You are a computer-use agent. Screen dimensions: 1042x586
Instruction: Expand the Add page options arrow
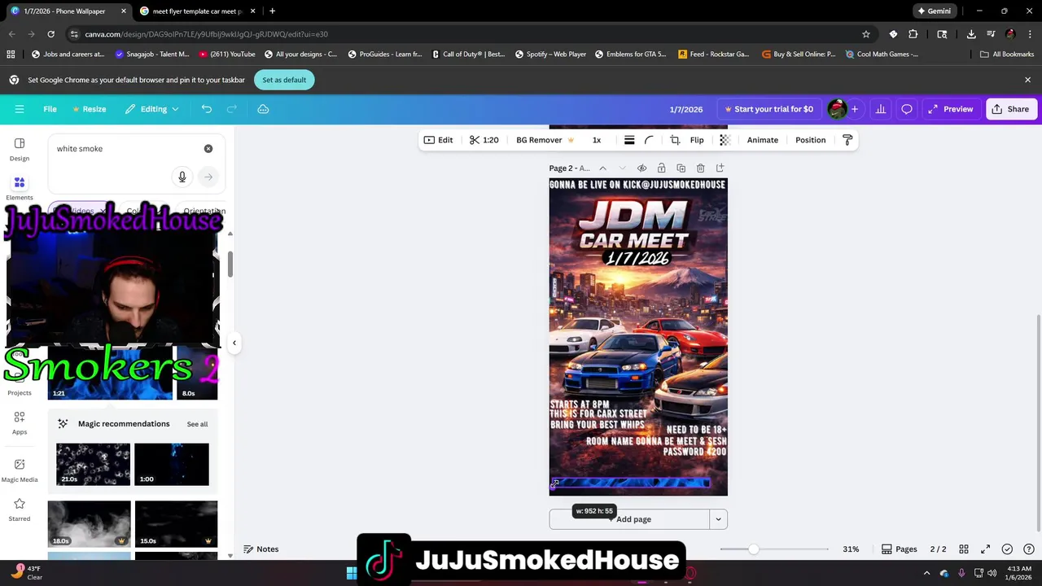click(718, 519)
